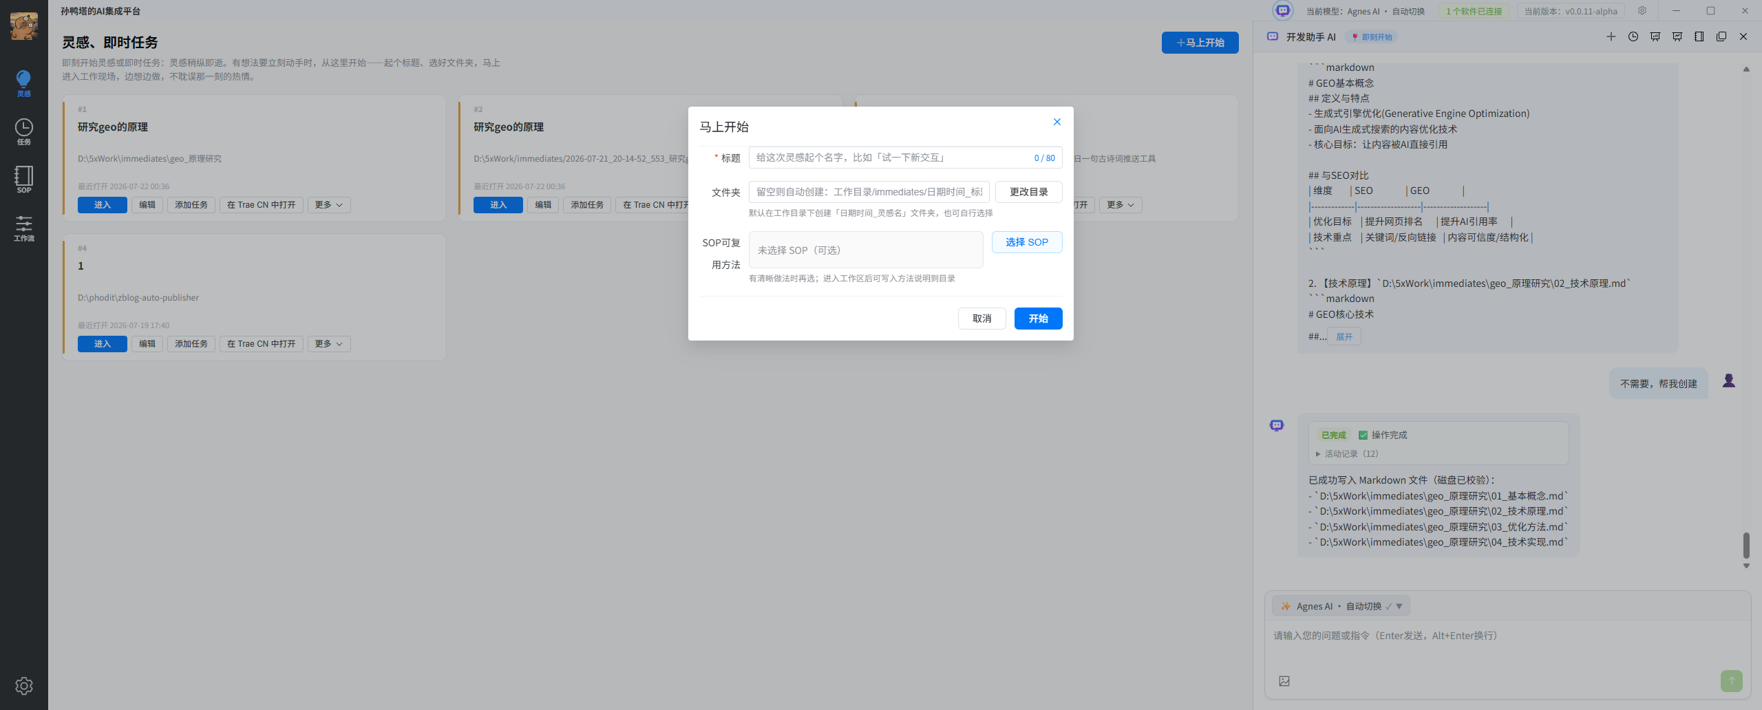1762x710 pixels.
Task: Click the 选择 SOP button
Action: [x=1027, y=242]
